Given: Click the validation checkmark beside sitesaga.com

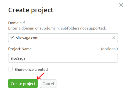Looking at the screenshot, I should [12, 37].
